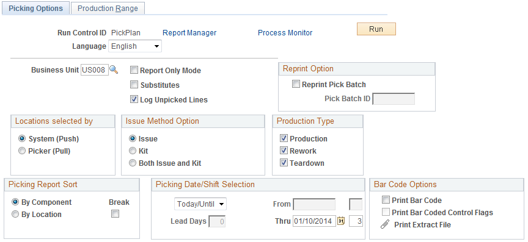Click the Pick Batch ID field
Image resolution: width=528 pixels, height=242 pixels.
394,99
